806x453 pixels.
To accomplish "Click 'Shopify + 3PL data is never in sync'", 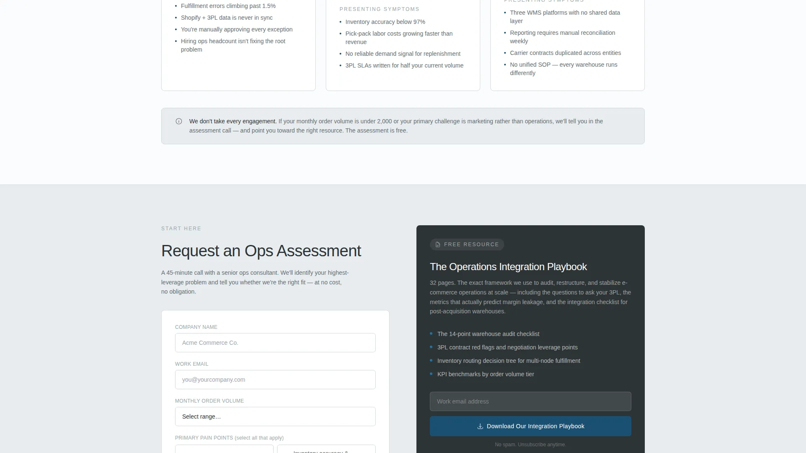I will point(227,18).
